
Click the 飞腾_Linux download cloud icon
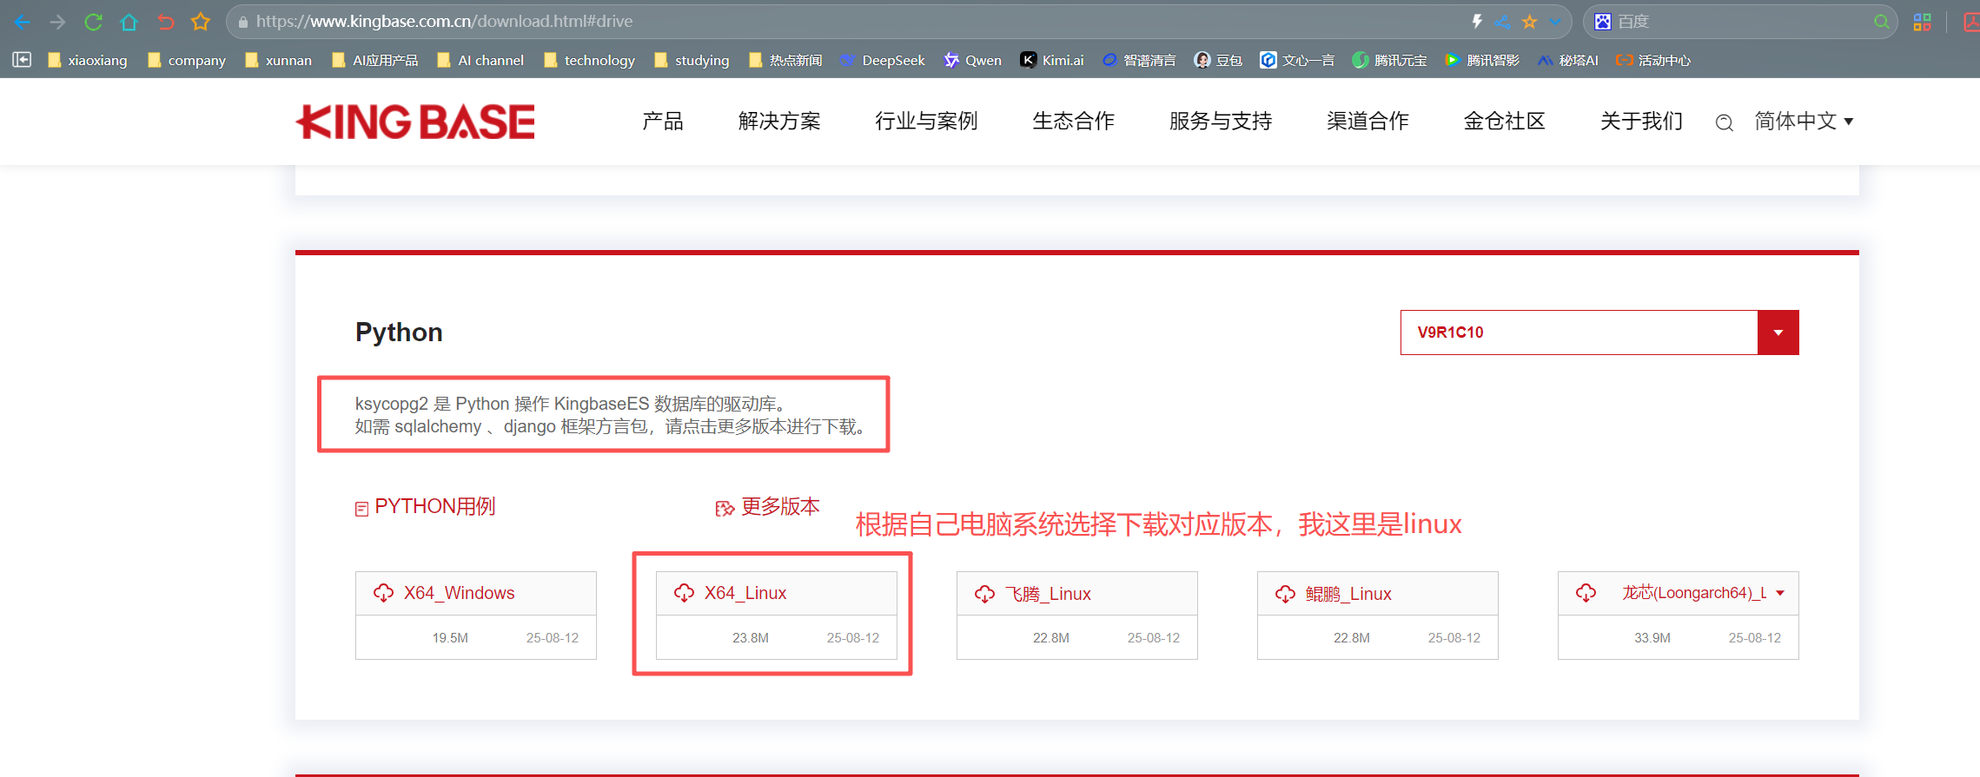pyautogui.click(x=984, y=594)
